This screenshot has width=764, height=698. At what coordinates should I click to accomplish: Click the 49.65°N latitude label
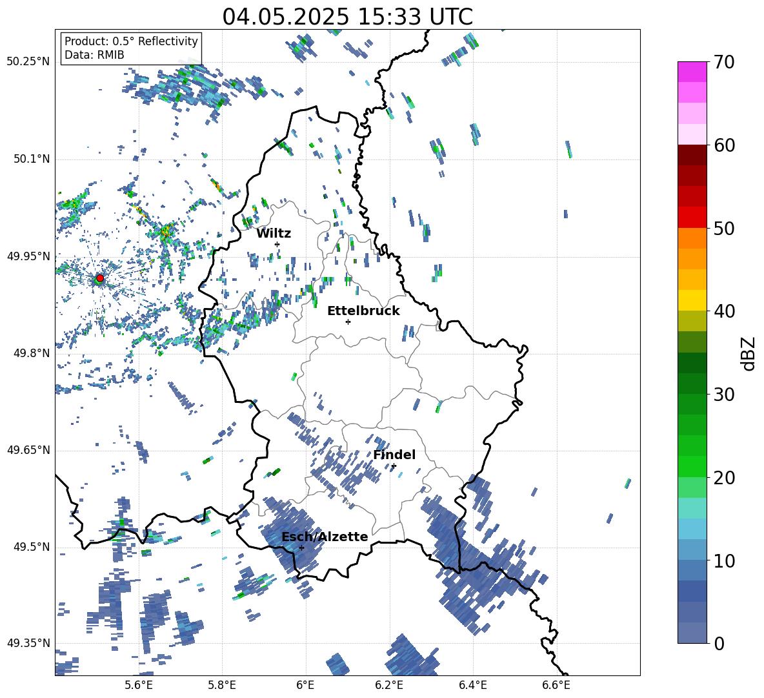pos(28,450)
